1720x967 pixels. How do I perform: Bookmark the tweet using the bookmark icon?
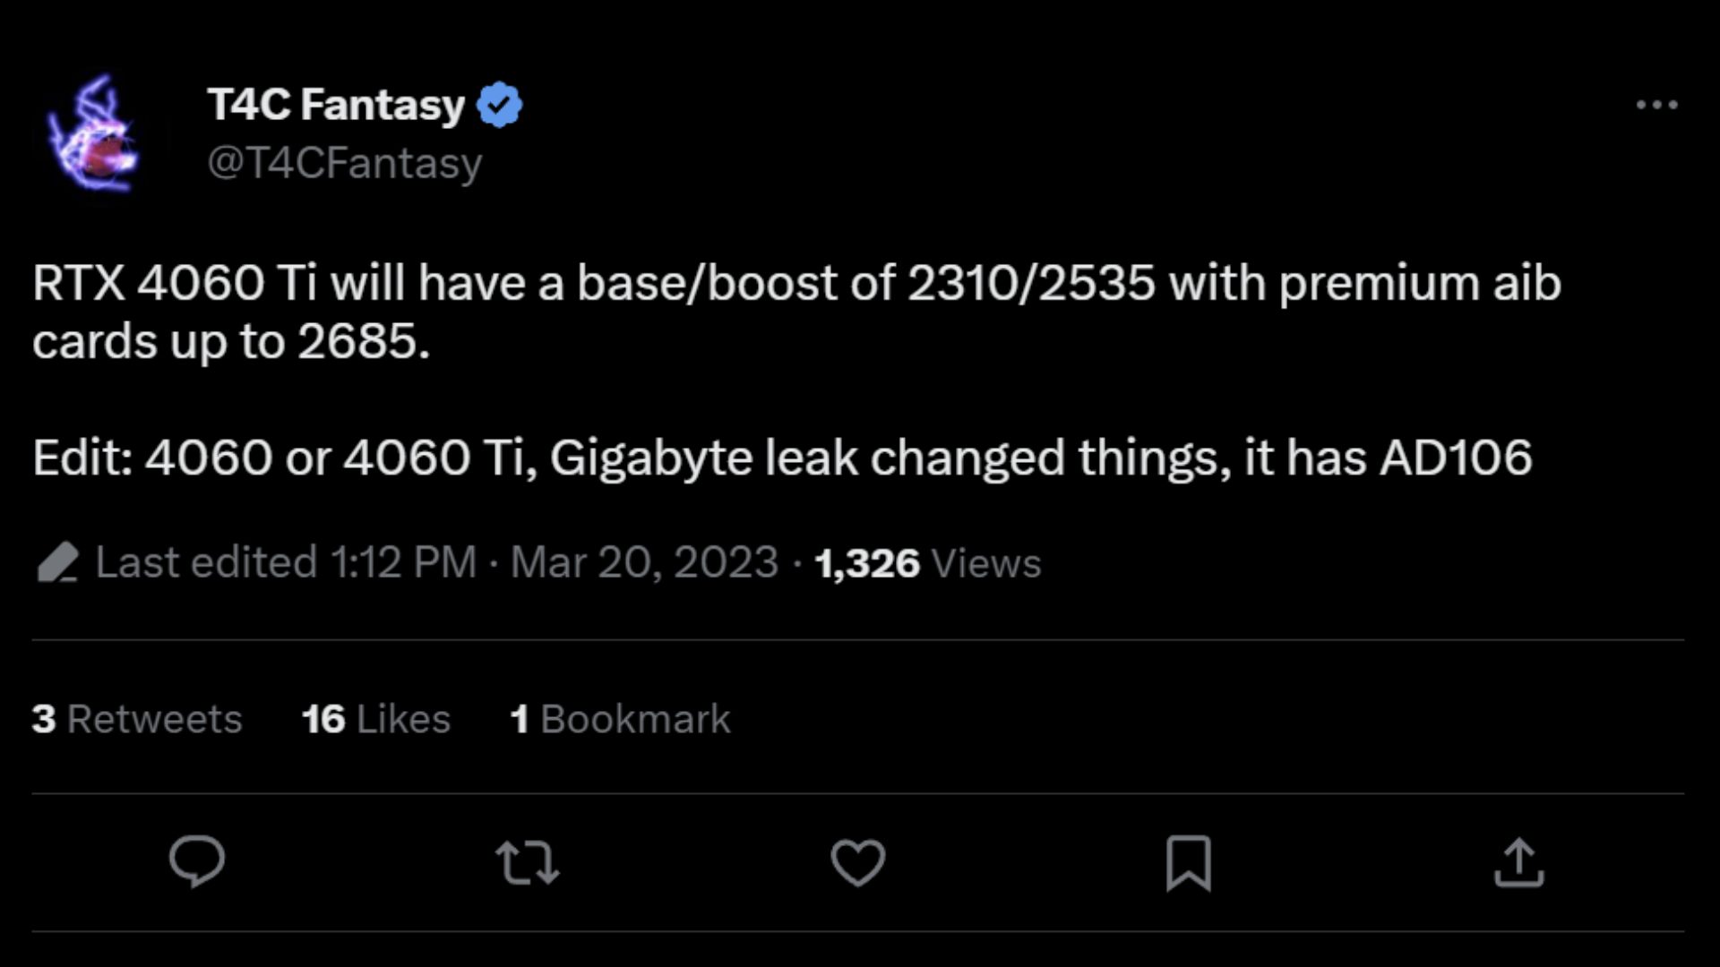(1188, 862)
